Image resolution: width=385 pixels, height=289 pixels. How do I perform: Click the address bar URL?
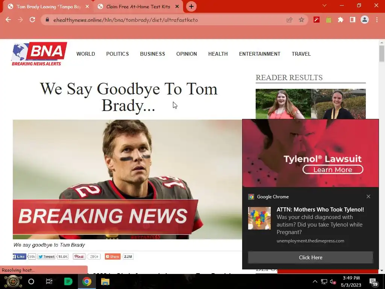tap(126, 20)
